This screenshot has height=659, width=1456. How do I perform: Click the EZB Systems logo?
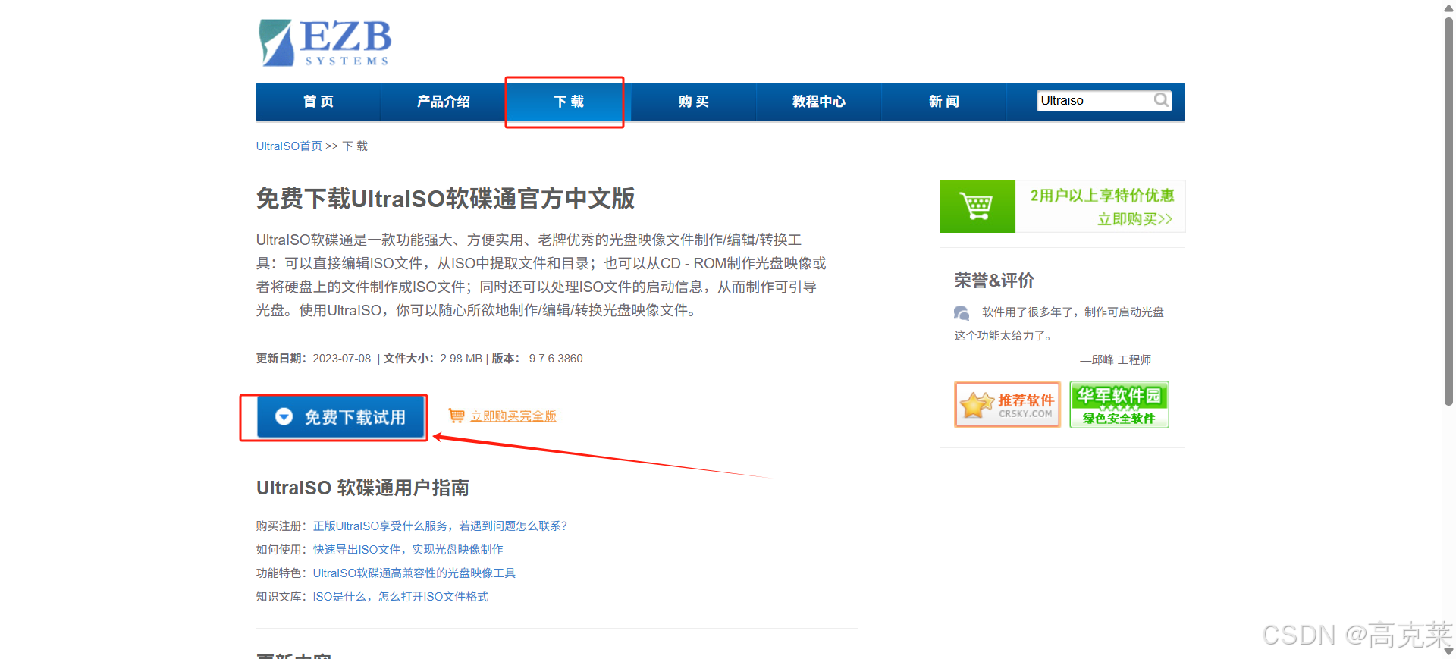point(325,42)
